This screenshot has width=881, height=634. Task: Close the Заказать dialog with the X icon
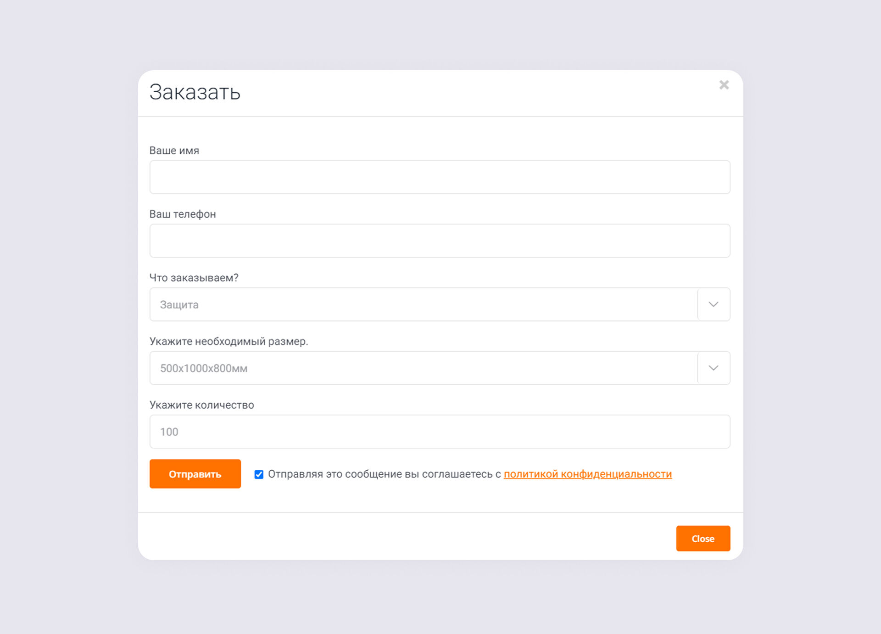(x=724, y=85)
